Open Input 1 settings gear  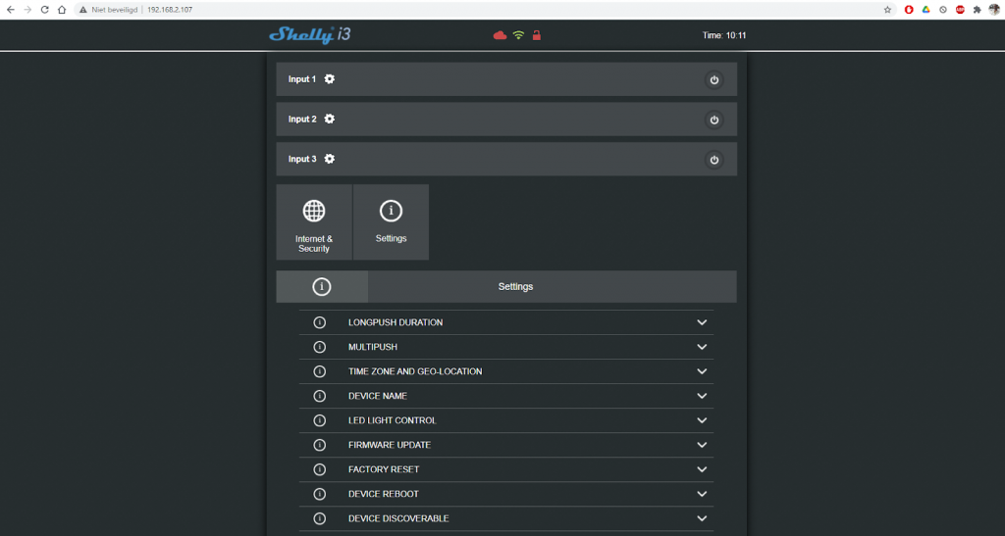(330, 79)
